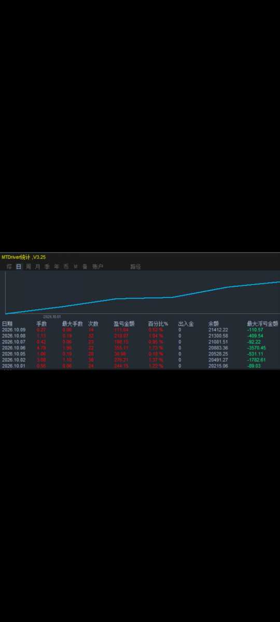280x622 pixels.
Task: Click the 手数 value in 2026.10.06 row
Action: point(41,348)
